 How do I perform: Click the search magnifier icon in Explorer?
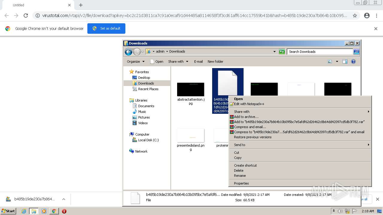[356, 52]
